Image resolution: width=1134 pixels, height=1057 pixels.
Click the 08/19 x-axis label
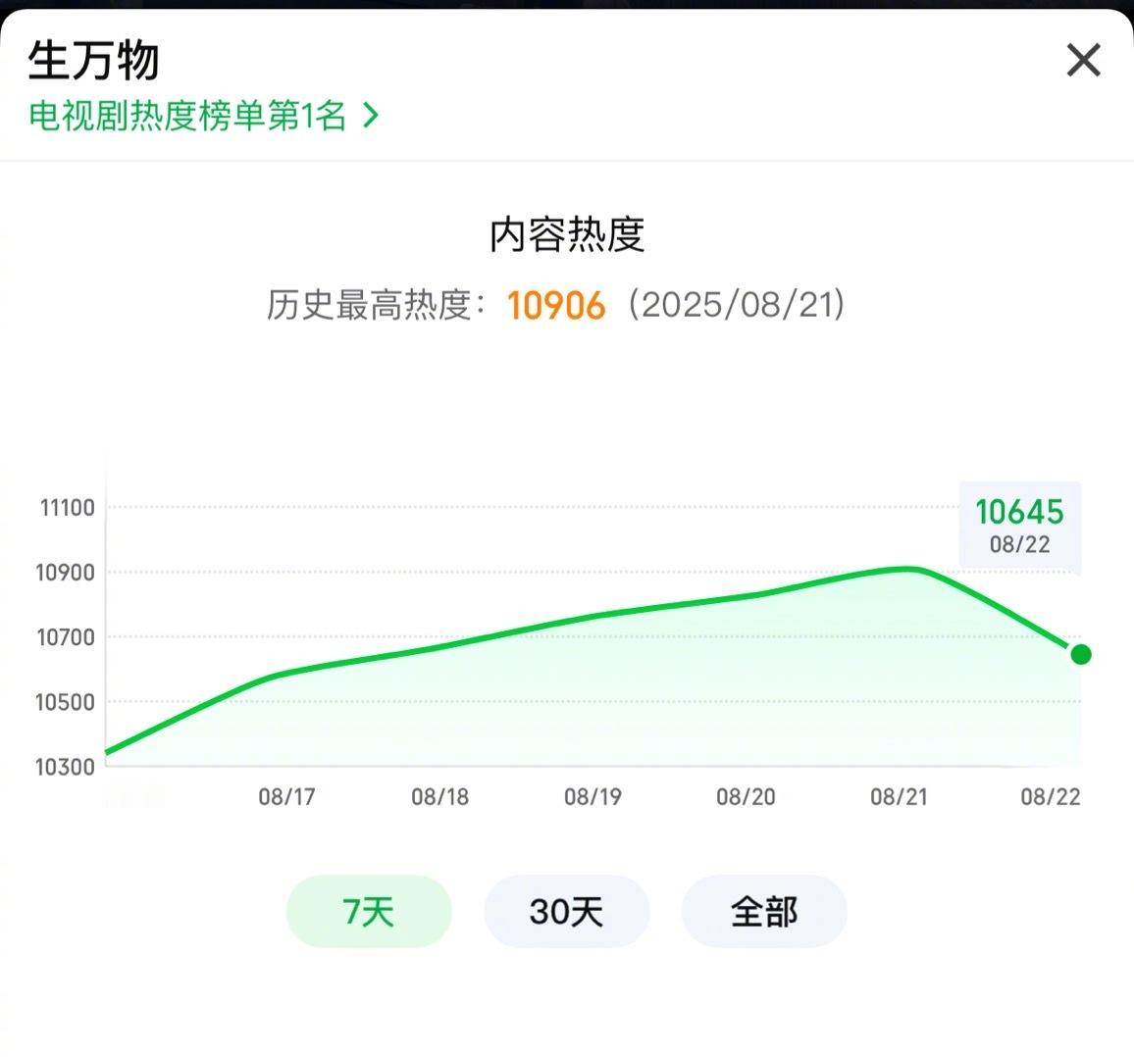click(593, 797)
